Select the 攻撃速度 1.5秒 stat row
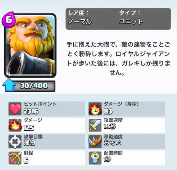Image resolution: width=177 pixels, height=170 pixels. click(x=126, y=125)
